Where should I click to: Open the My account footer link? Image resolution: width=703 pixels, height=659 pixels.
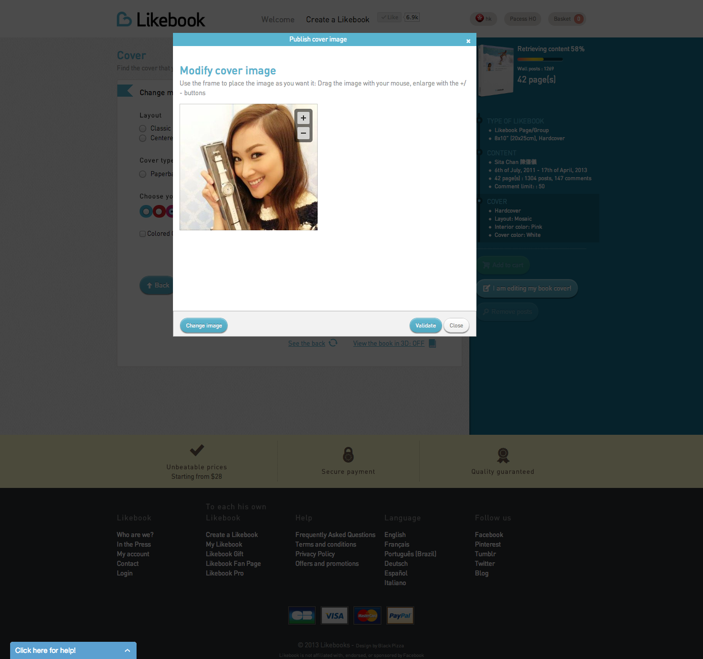(133, 554)
